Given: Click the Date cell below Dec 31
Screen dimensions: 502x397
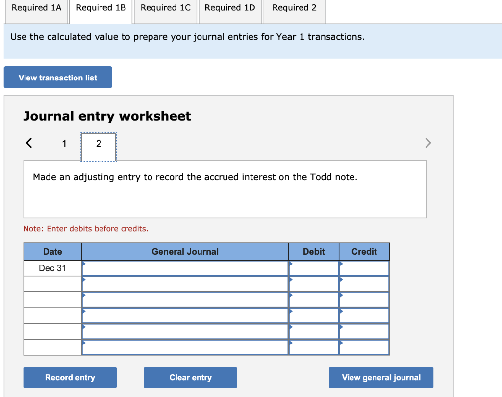Looking at the screenshot, I should (x=52, y=284).
